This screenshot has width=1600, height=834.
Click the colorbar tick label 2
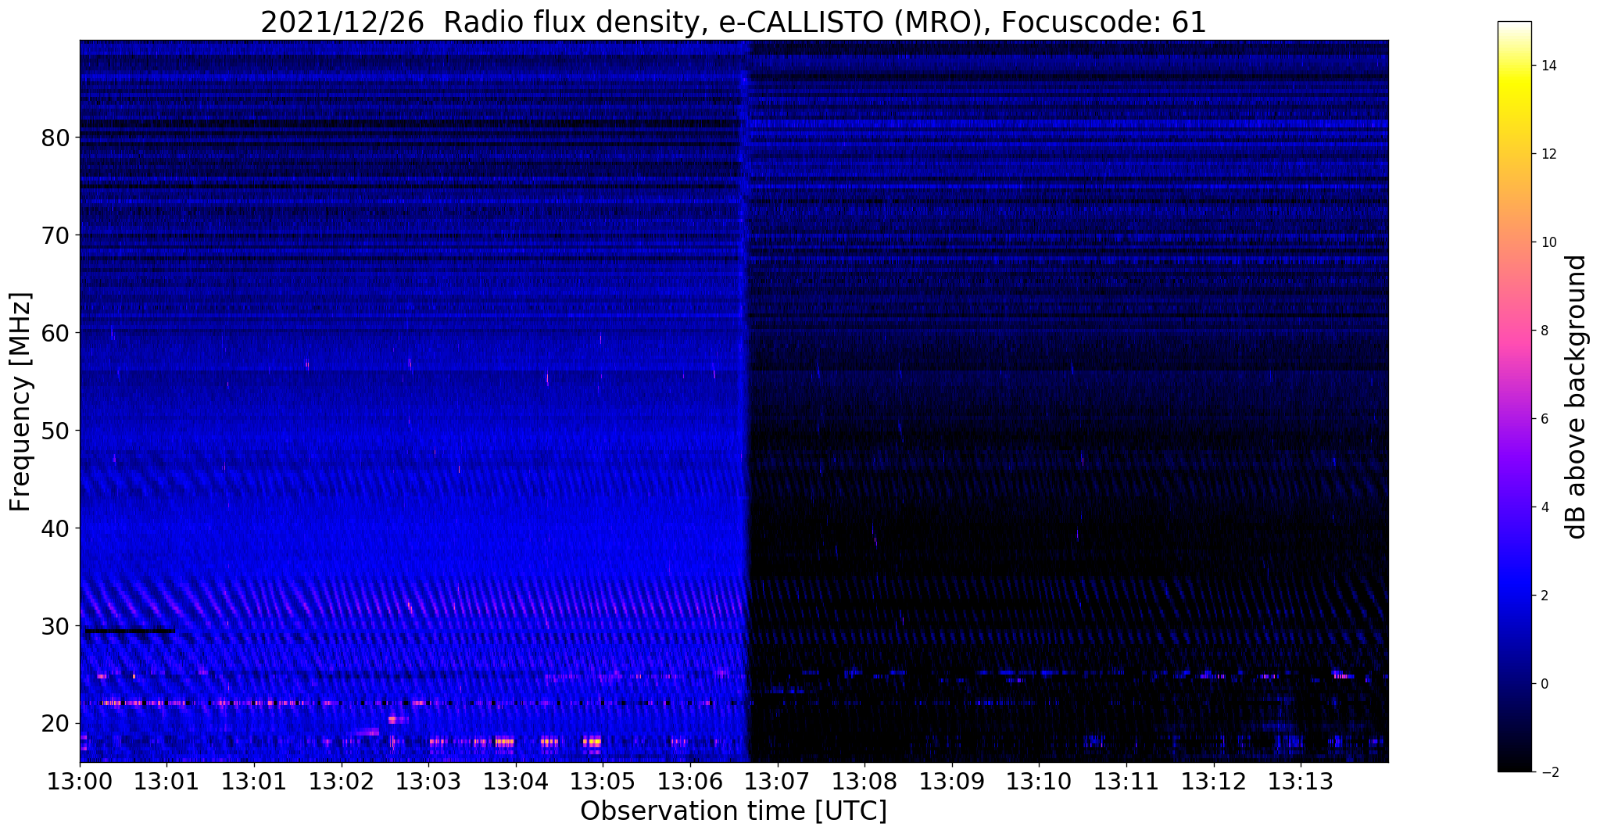(1544, 596)
